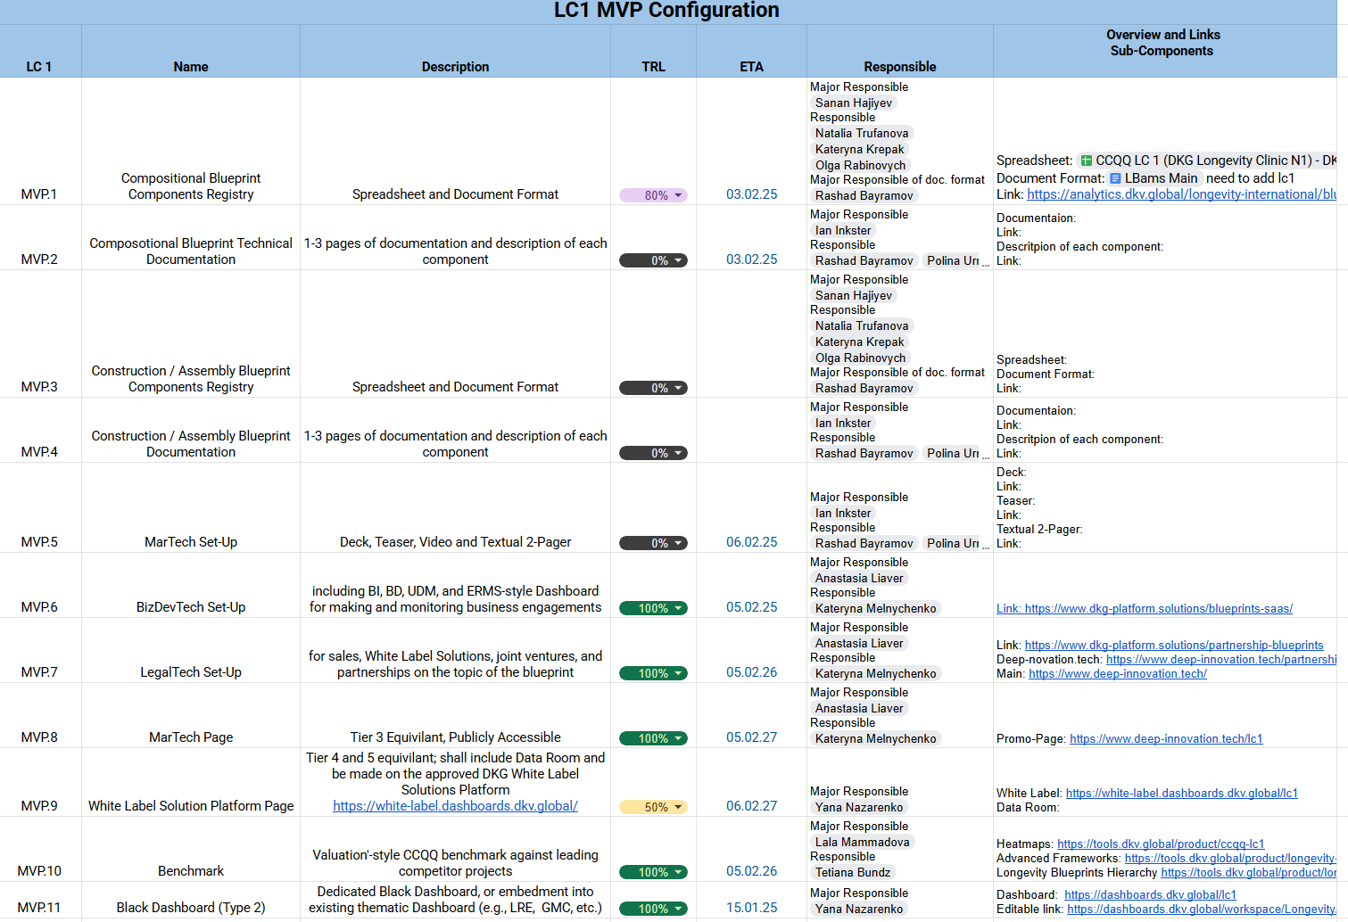Select the Lala Mammadova person chip
The height and width of the screenshot is (922, 1348).
(x=862, y=842)
